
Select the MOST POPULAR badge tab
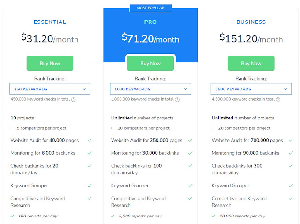point(150,8)
